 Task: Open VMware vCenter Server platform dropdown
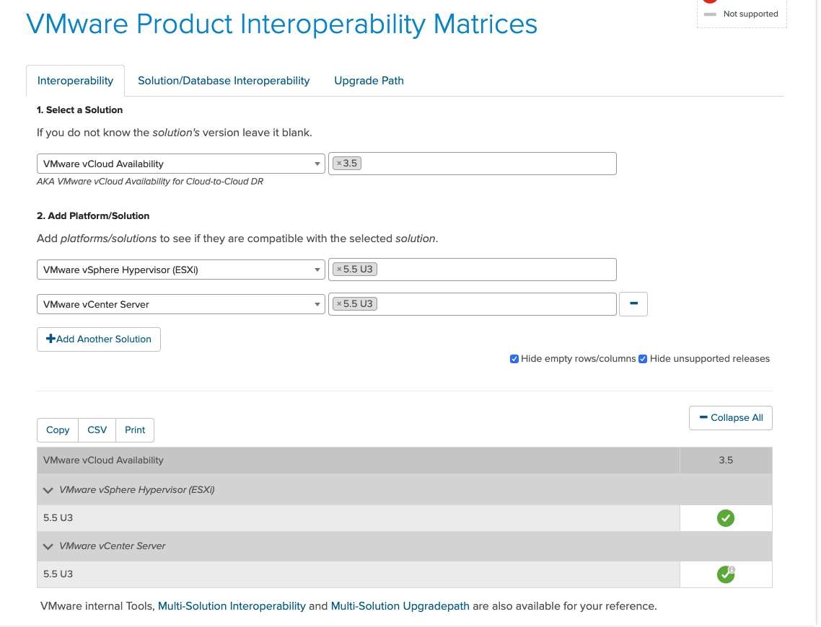(x=180, y=304)
